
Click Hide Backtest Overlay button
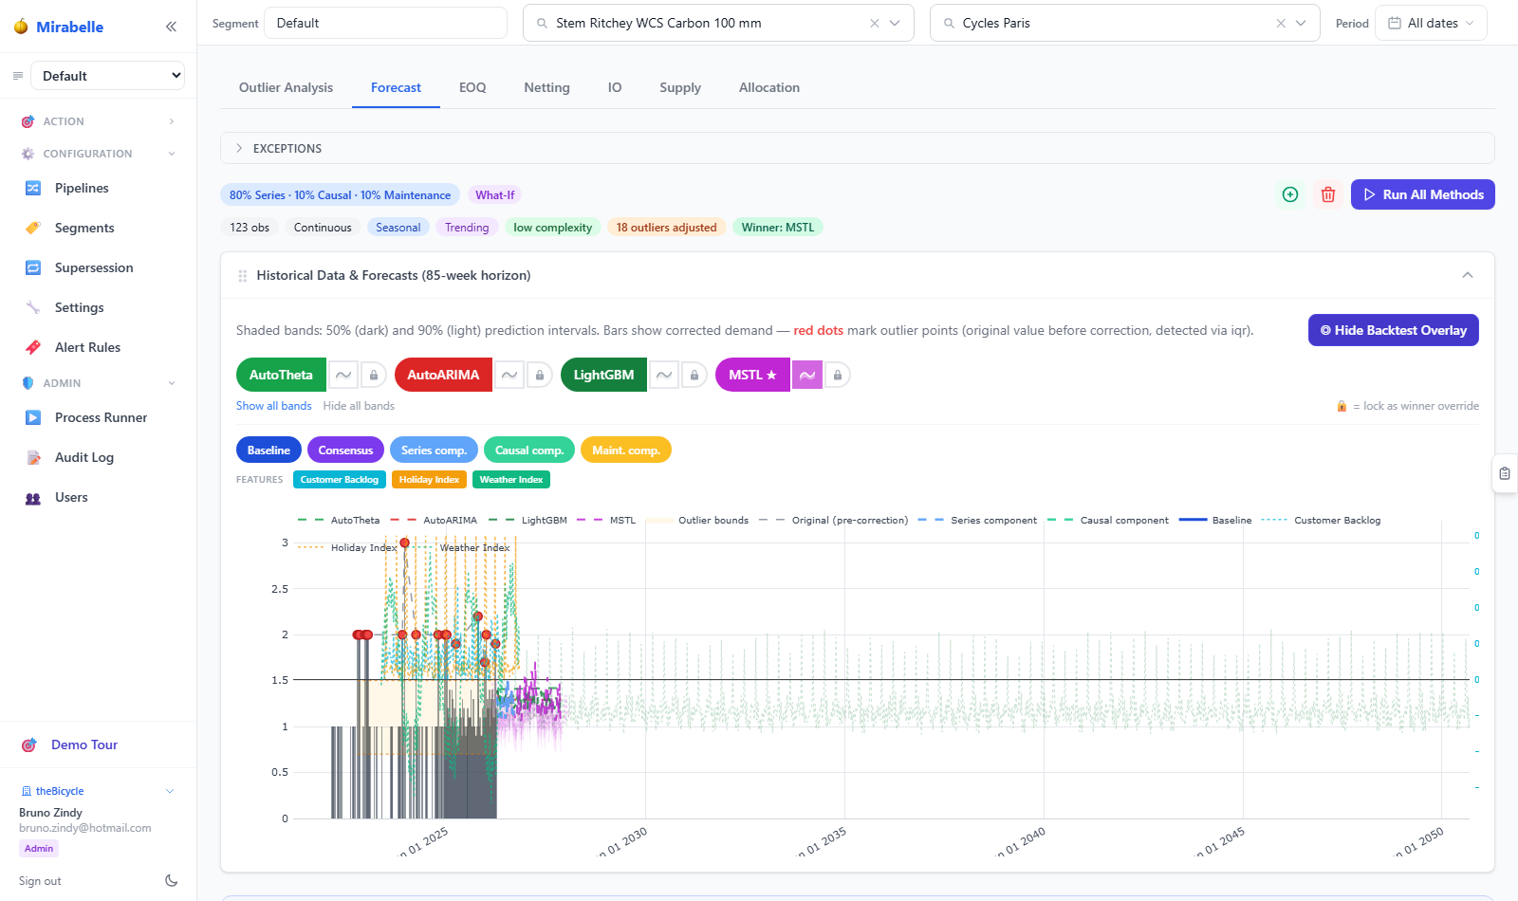coord(1393,330)
